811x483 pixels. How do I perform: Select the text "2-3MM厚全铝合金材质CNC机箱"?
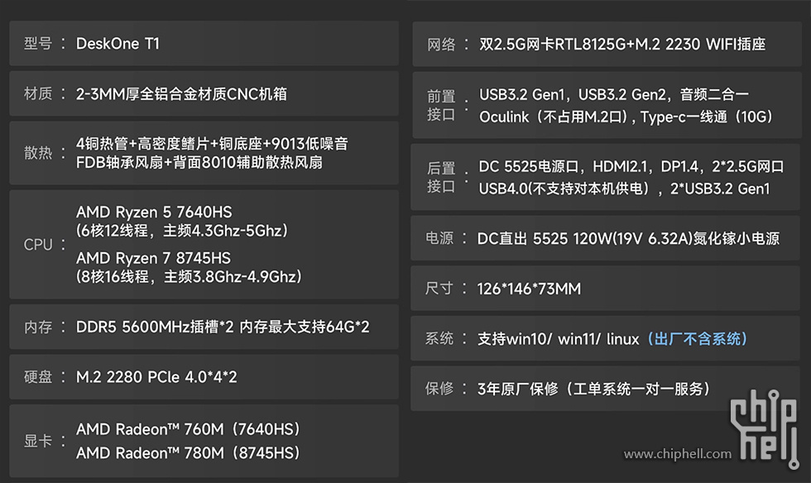[181, 93]
